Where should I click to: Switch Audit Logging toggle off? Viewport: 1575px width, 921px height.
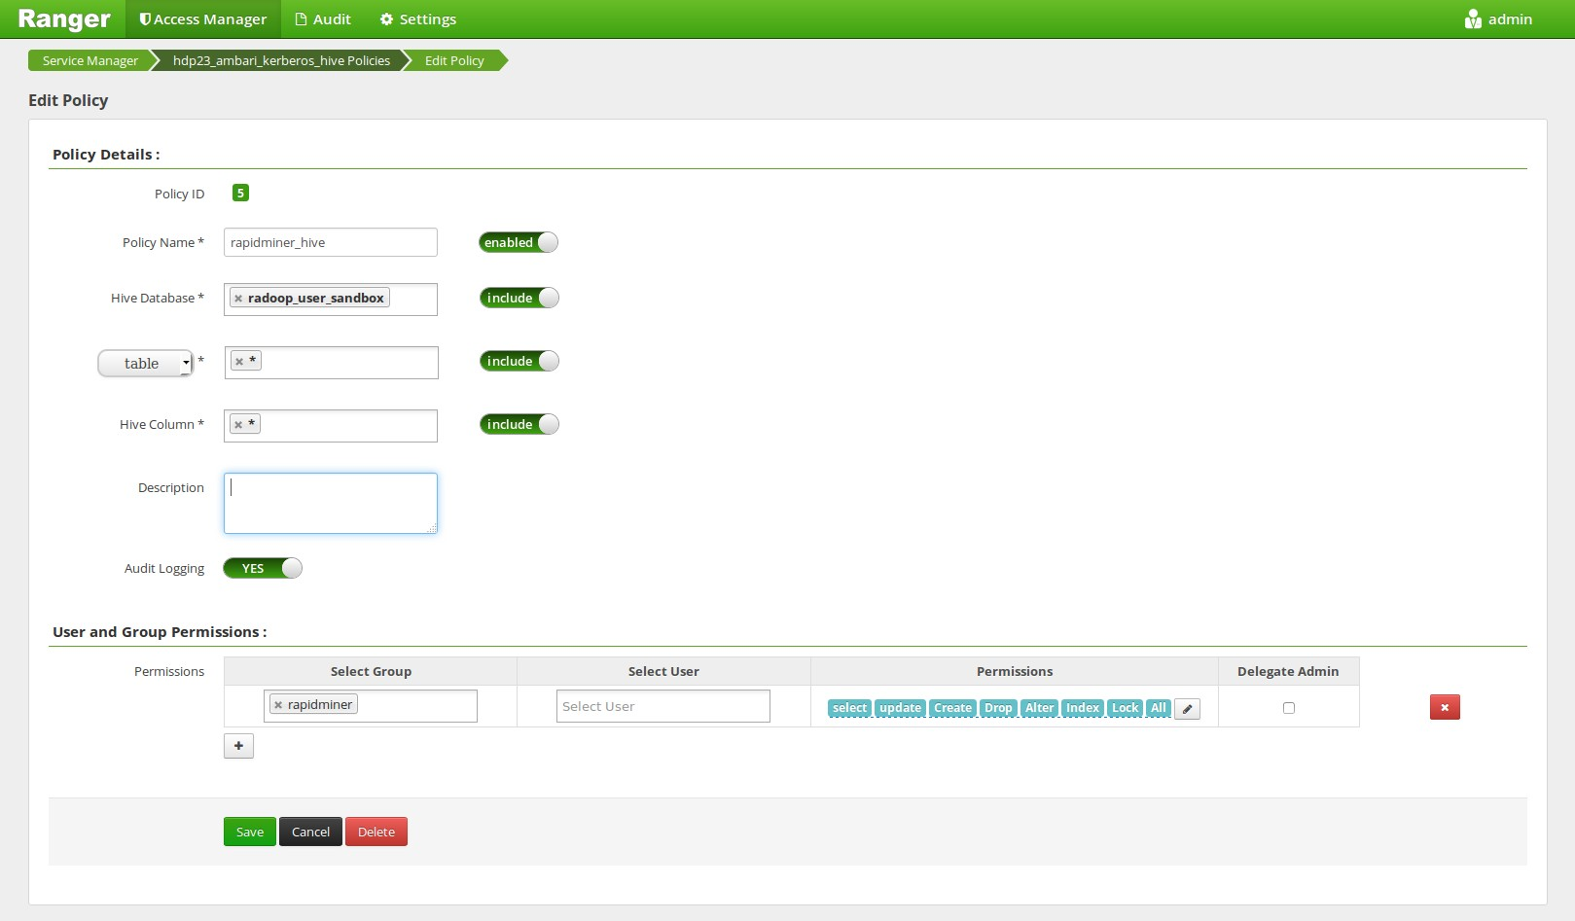[x=263, y=568]
